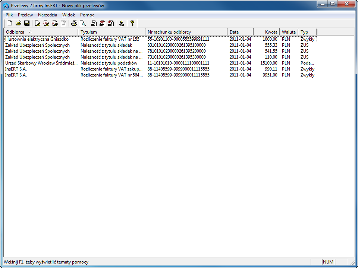This screenshot has width=358, height=268.
Task: Sort by Tytułem column header
Action: pyautogui.click(x=112, y=32)
